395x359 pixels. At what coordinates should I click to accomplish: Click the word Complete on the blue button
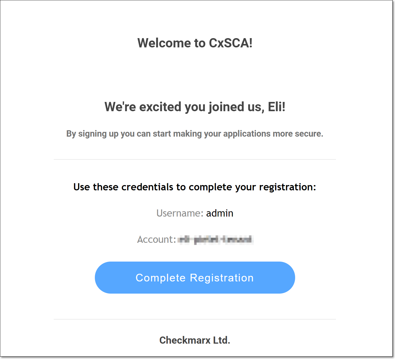(x=161, y=278)
